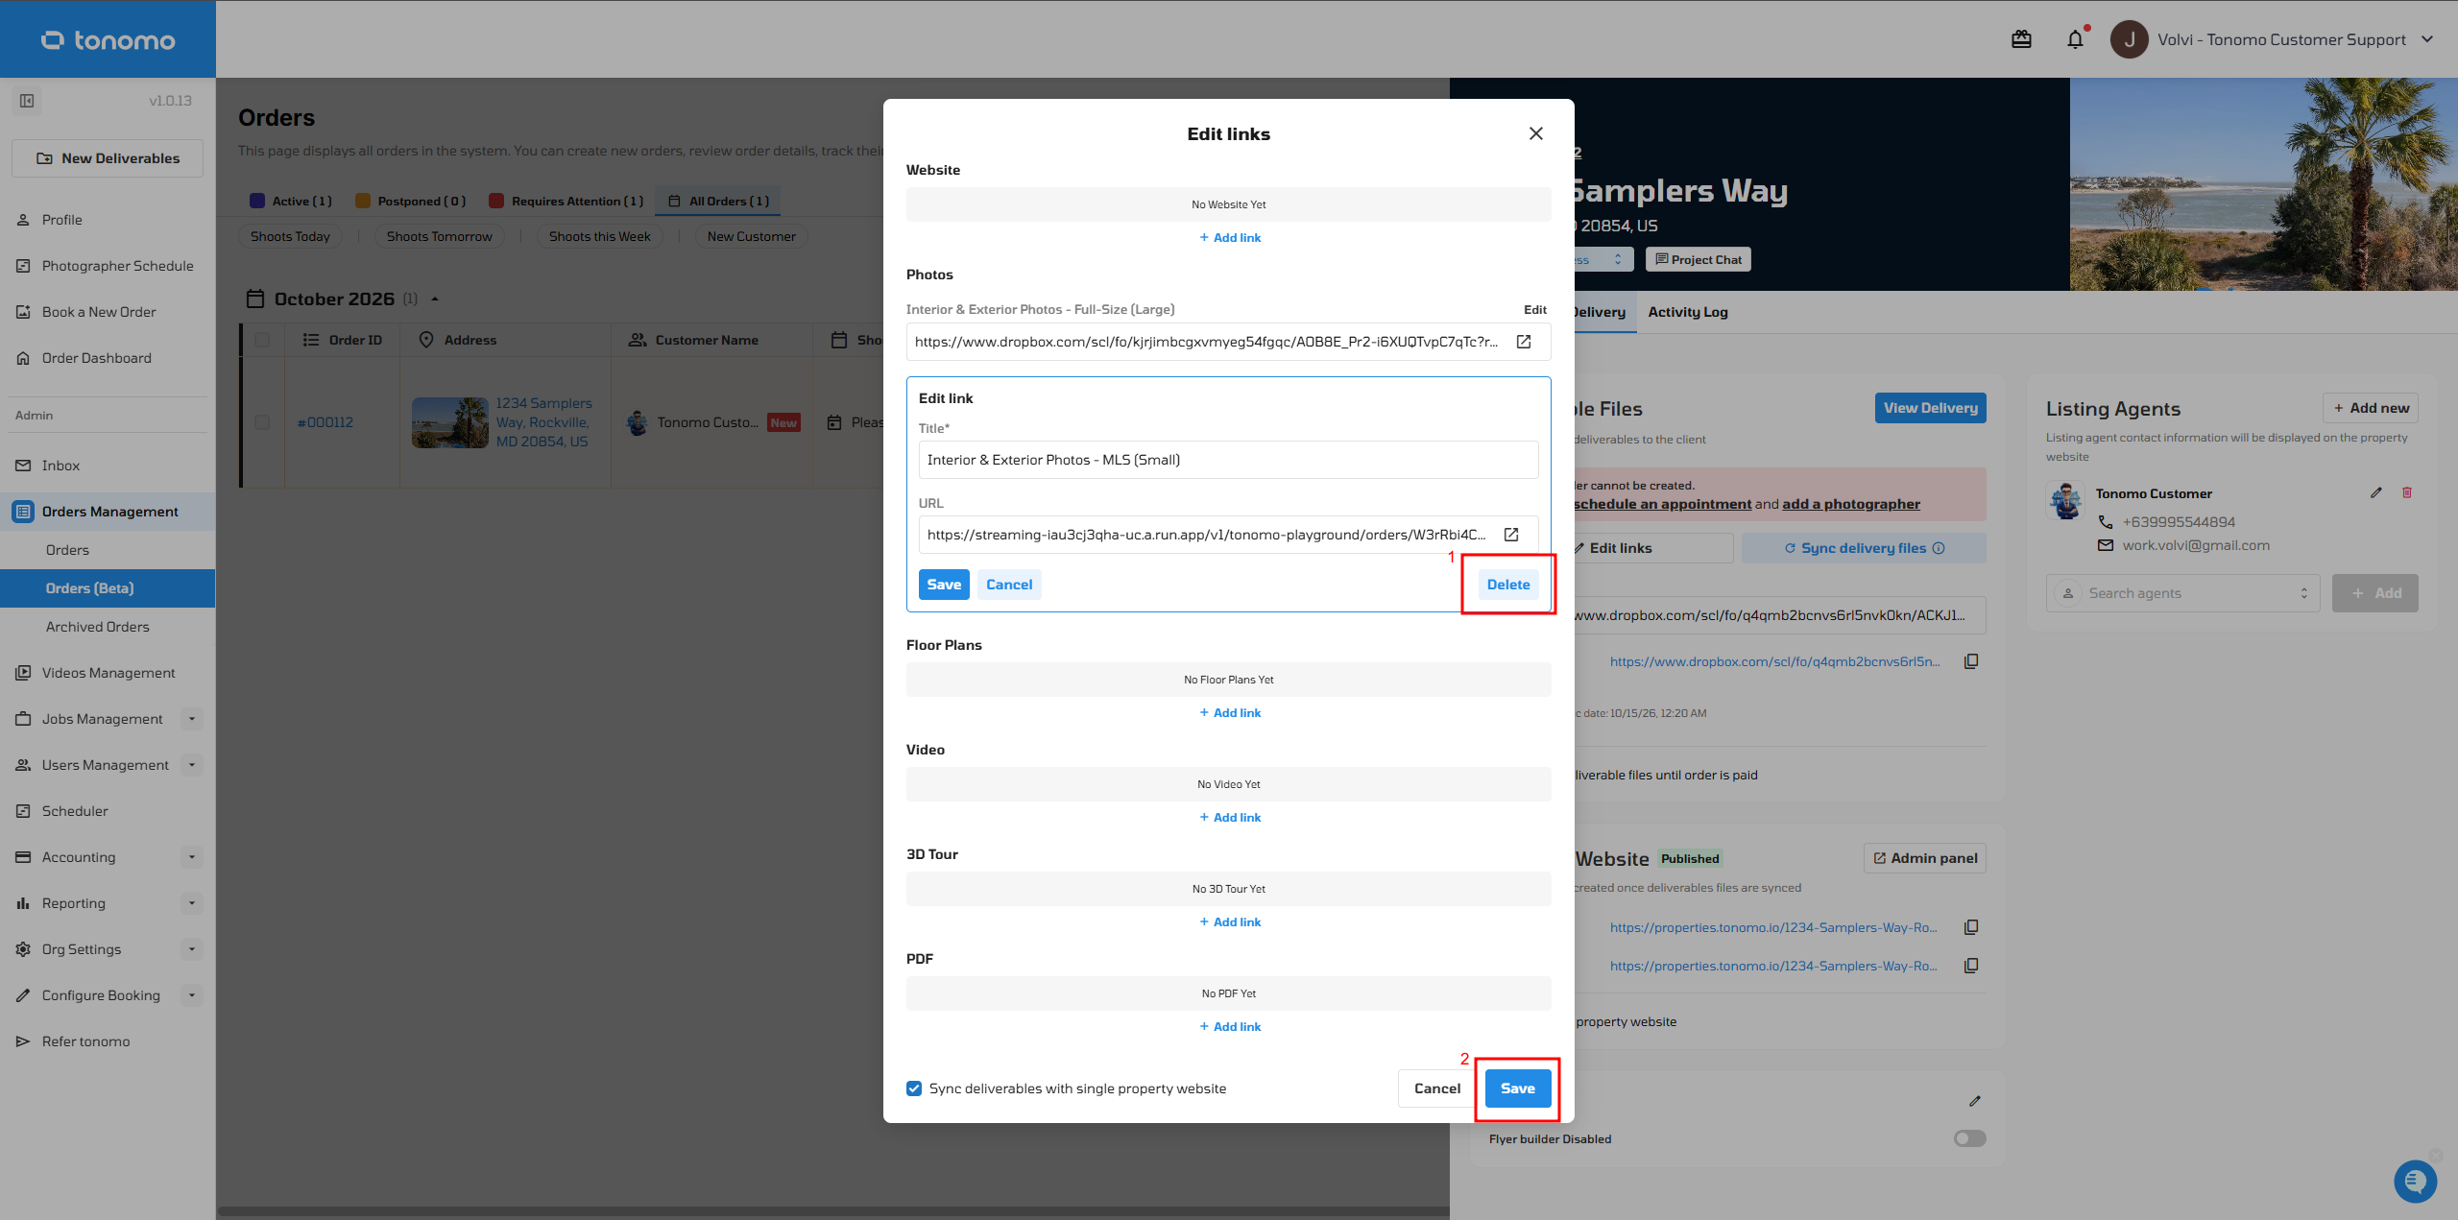Switch to the Activity Log tab
The width and height of the screenshot is (2458, 1220).
pyautogui.click(x=1688, y=312)
